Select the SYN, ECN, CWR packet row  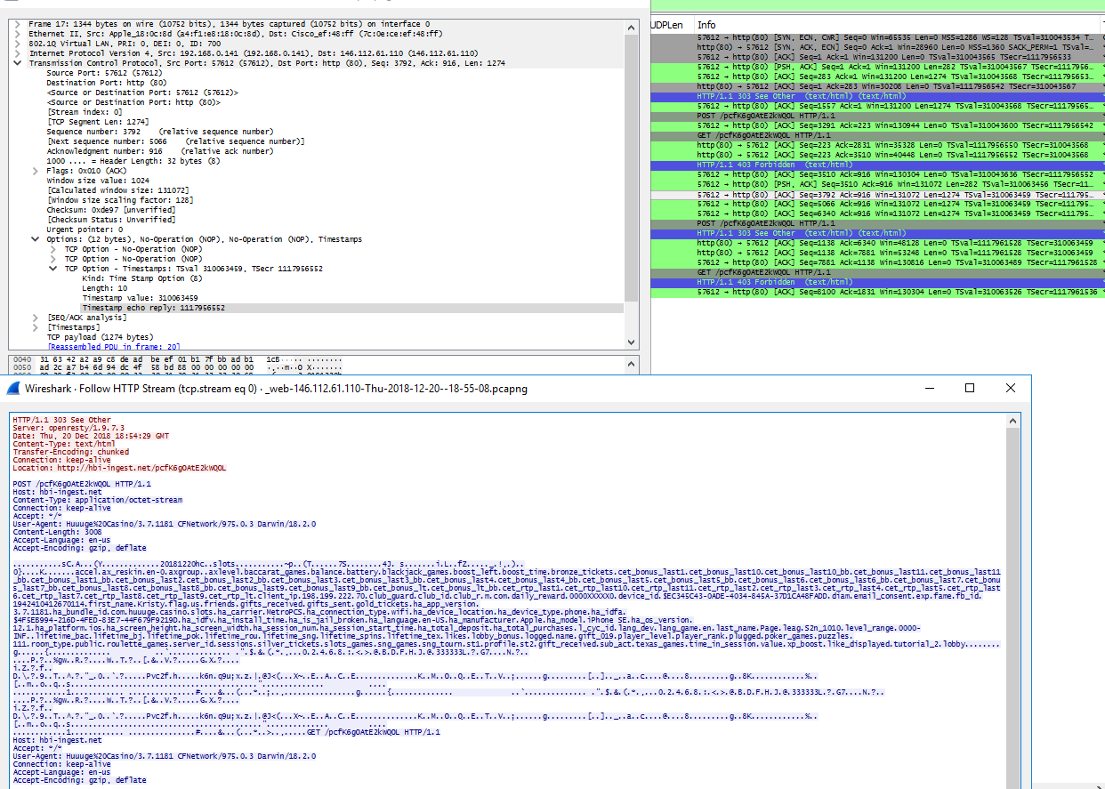pyautogui.click(x=890, y=37)
